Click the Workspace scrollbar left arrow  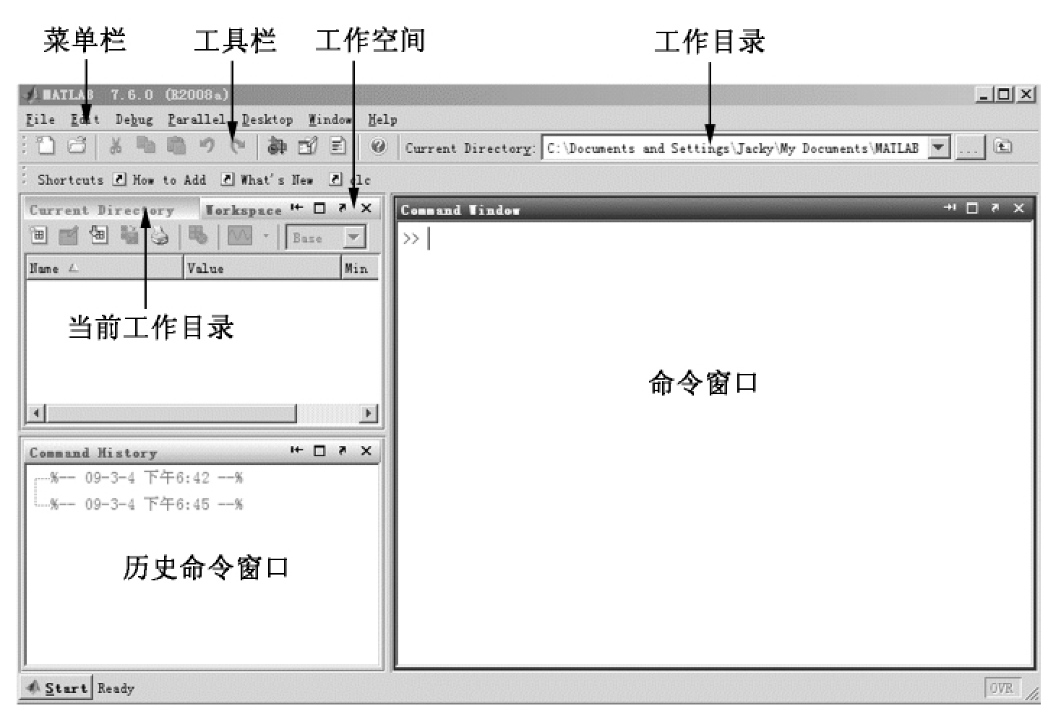pyautogui.click(x=36, y=413)
